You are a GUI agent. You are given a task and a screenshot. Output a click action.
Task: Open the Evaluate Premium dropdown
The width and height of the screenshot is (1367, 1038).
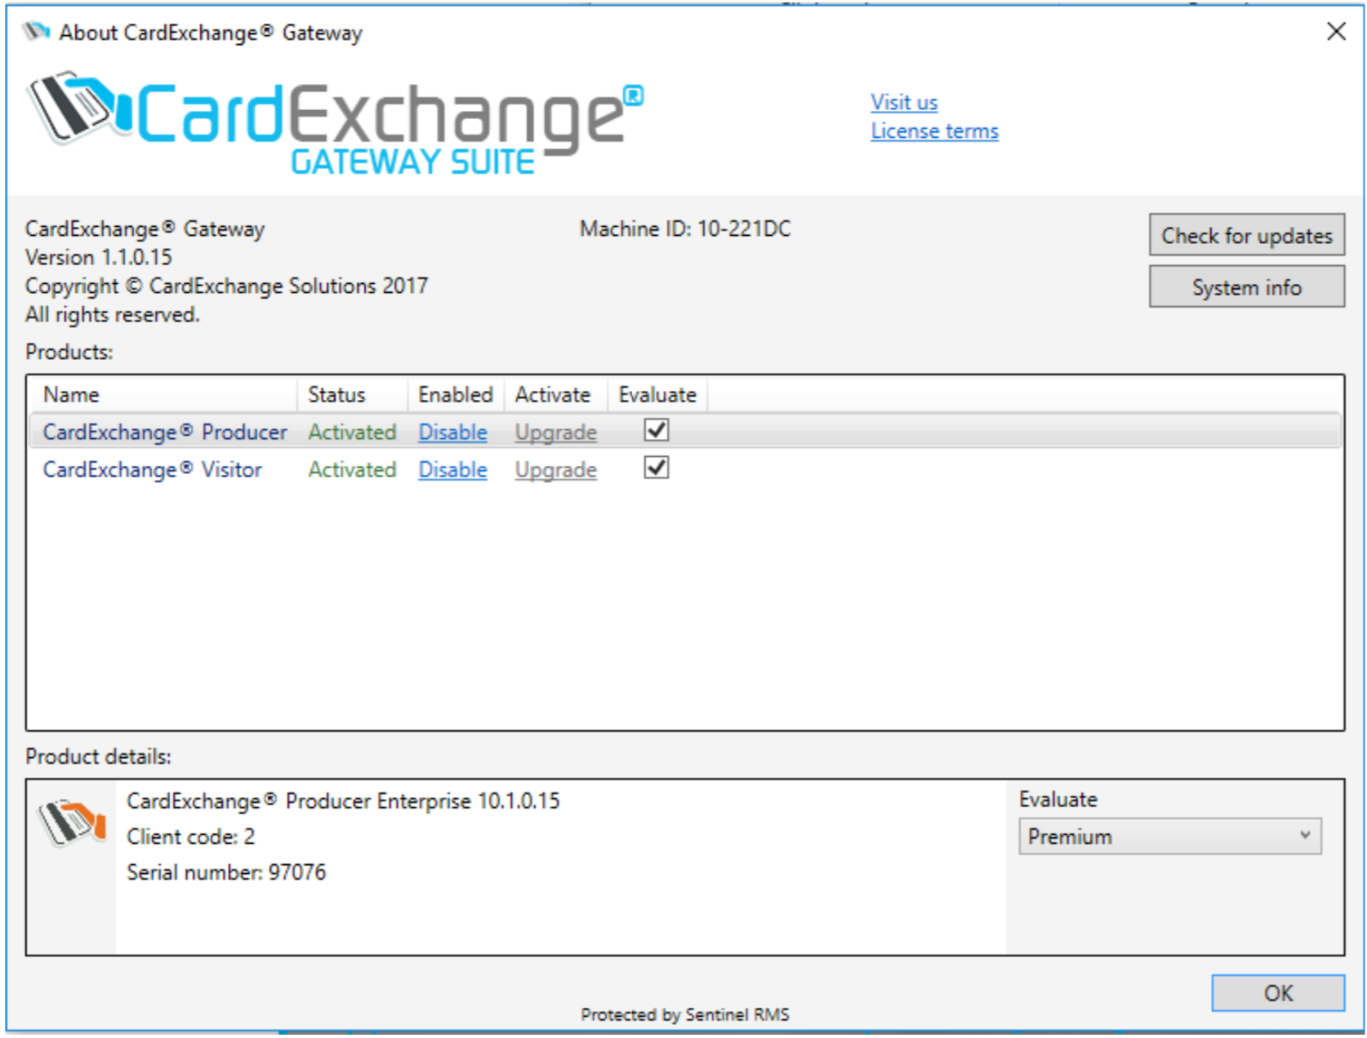click(1169, 836)
